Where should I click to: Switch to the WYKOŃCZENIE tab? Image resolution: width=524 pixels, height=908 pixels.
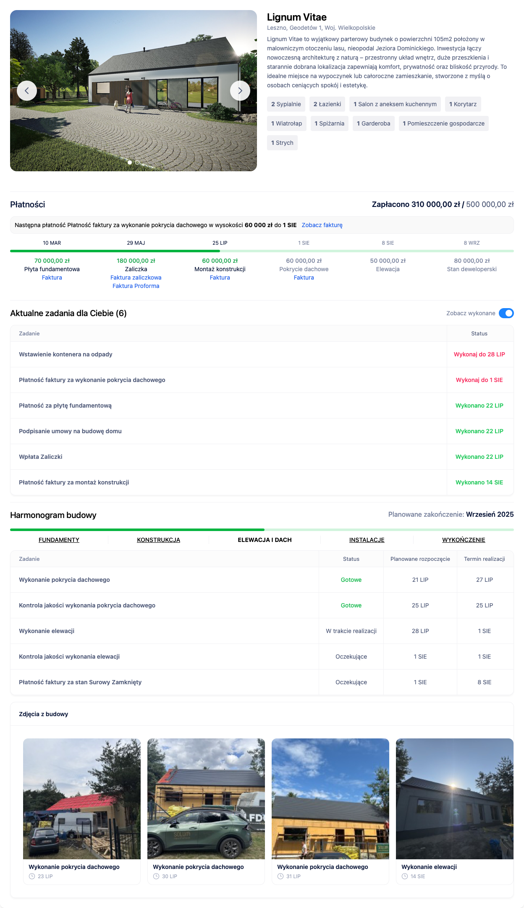(x=464, y=540)
